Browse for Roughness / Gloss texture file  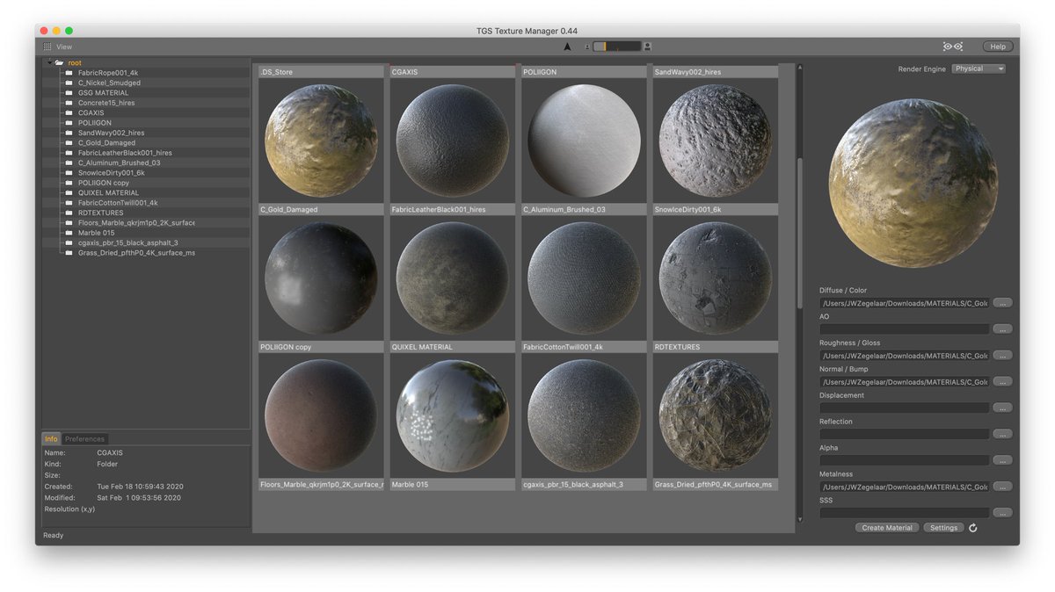click(x=1002, y=356)
